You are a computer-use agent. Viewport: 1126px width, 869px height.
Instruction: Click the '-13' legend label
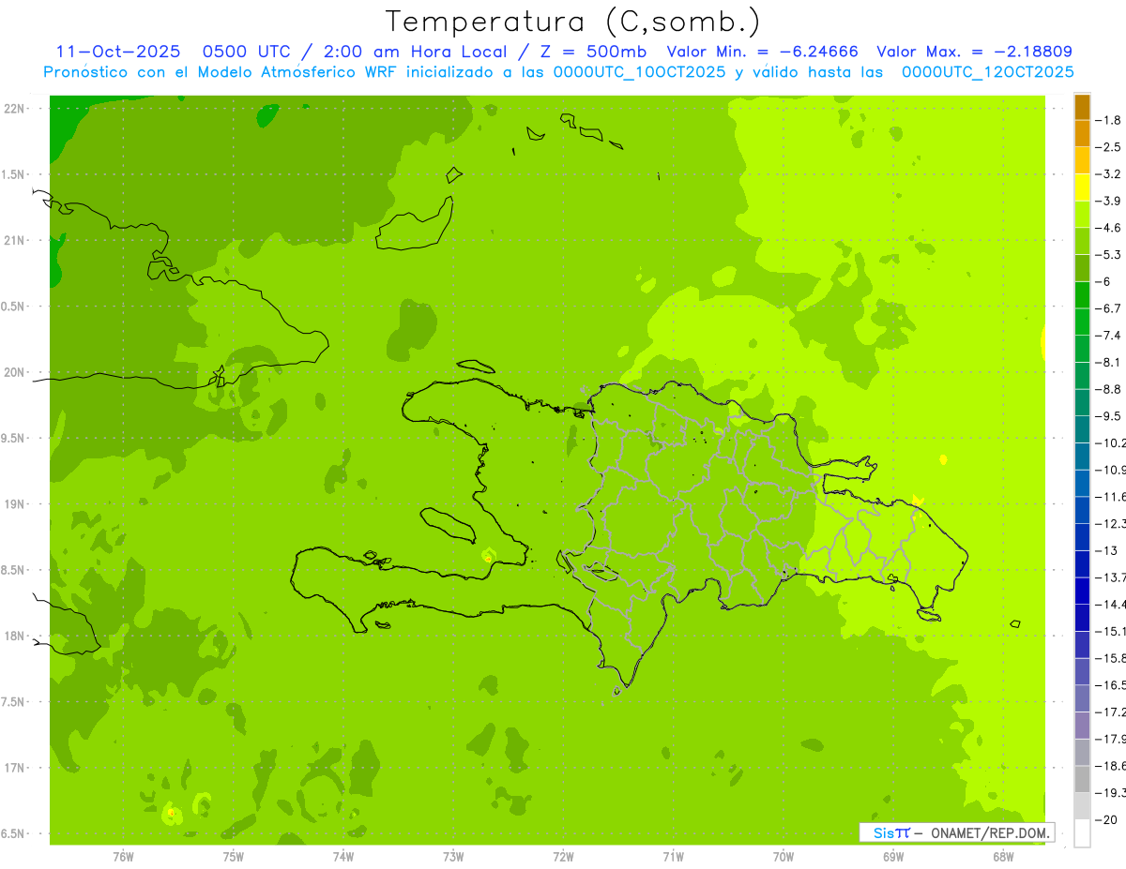1106,550
